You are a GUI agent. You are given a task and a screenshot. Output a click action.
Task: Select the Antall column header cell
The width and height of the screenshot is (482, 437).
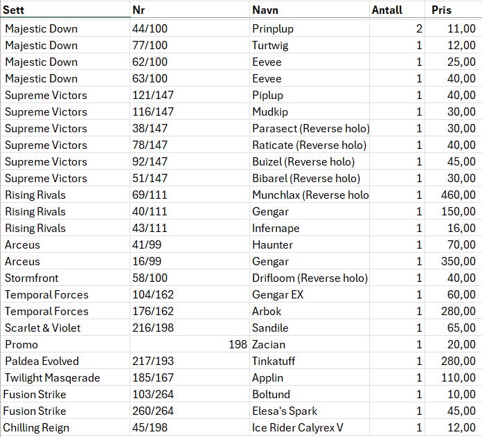[x=397, y=10]
